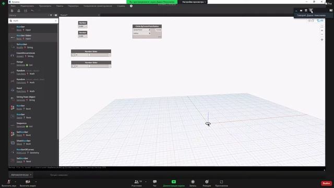Open the Справка menu
334x188 pixels.
point(121,6)
